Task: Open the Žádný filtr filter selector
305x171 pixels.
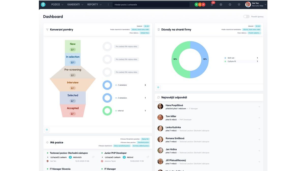Action: point(145,139)
